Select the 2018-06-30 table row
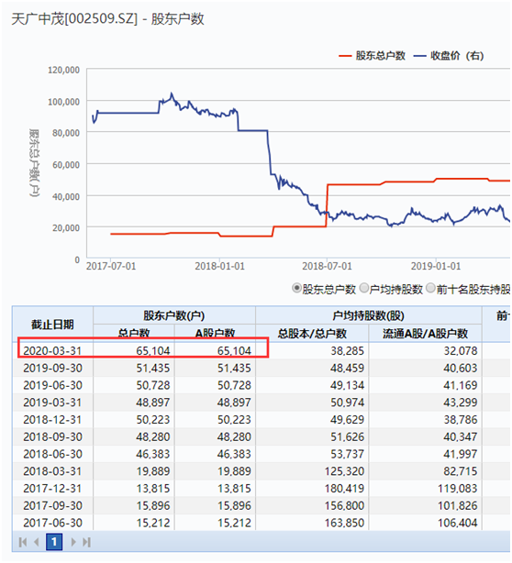512x563 pixels. click(x=262, y=454)
